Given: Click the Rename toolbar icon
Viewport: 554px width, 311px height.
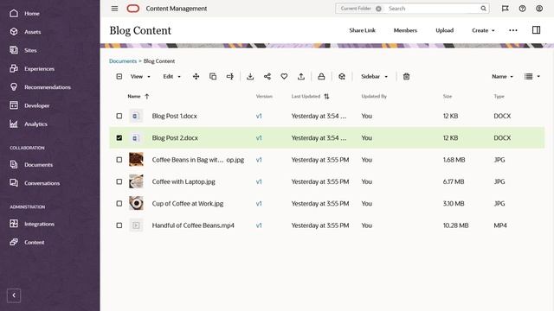Looking at the screenshot, I should (x=230, y=77).
